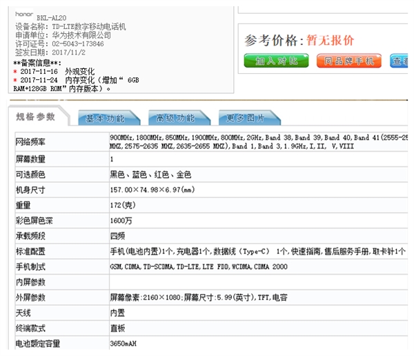414x356 pixels.
Task: Click the license number 02-5043-173846
Action: click(x=76, y=43)
